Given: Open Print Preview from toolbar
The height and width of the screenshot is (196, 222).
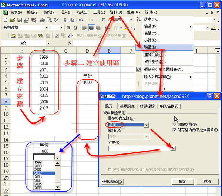Looking at the screenshot, I should click(49, 20).
